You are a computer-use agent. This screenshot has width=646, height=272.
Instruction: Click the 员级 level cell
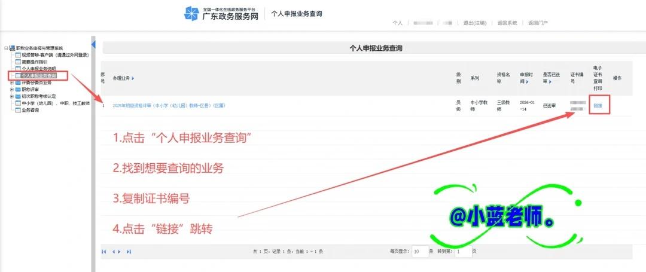459,106
